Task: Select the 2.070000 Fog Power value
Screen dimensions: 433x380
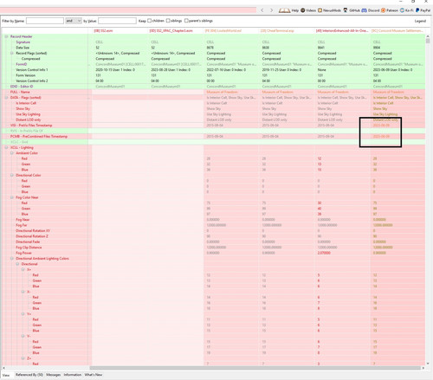Action: (x=324, y=253)
